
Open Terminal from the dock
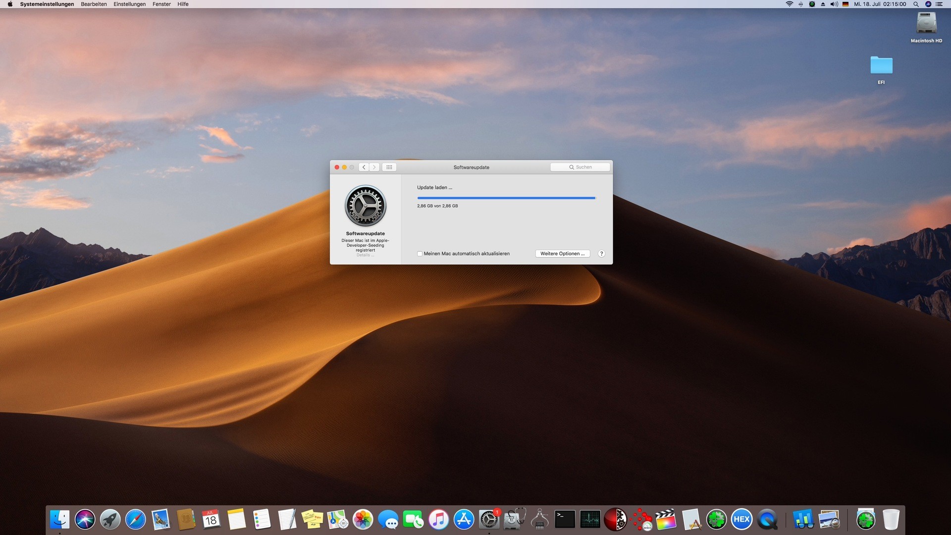coord(565,520)
